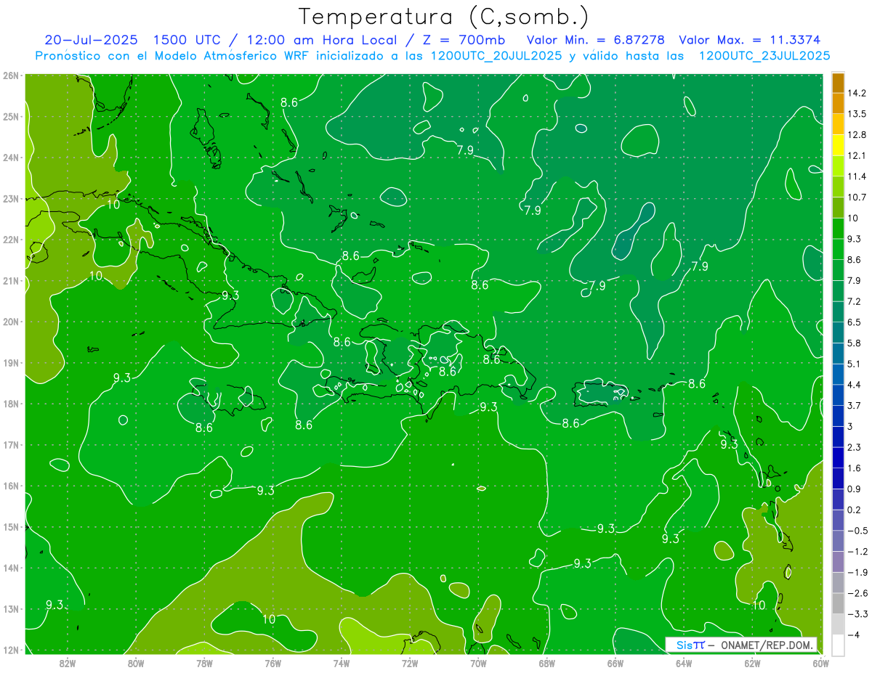
Task: Click the "12N" latitude axis label
Action: pyautogui.click(x=11, y=650)
